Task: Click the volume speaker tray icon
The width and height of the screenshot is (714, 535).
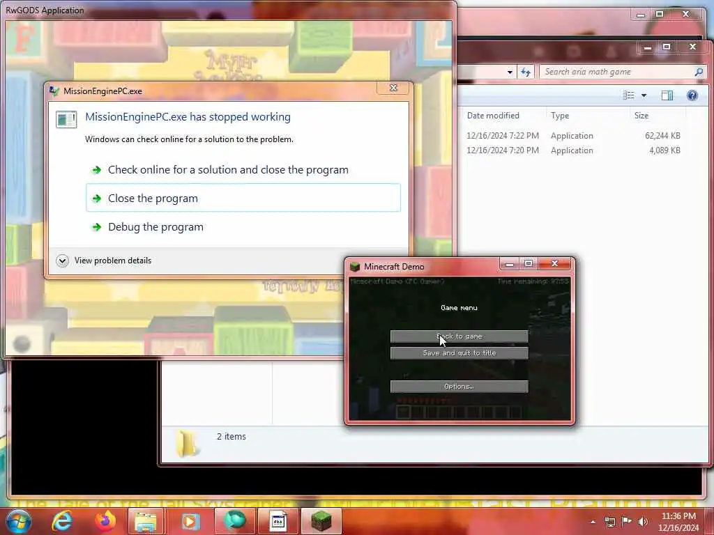Action: [x=642, y=522]
